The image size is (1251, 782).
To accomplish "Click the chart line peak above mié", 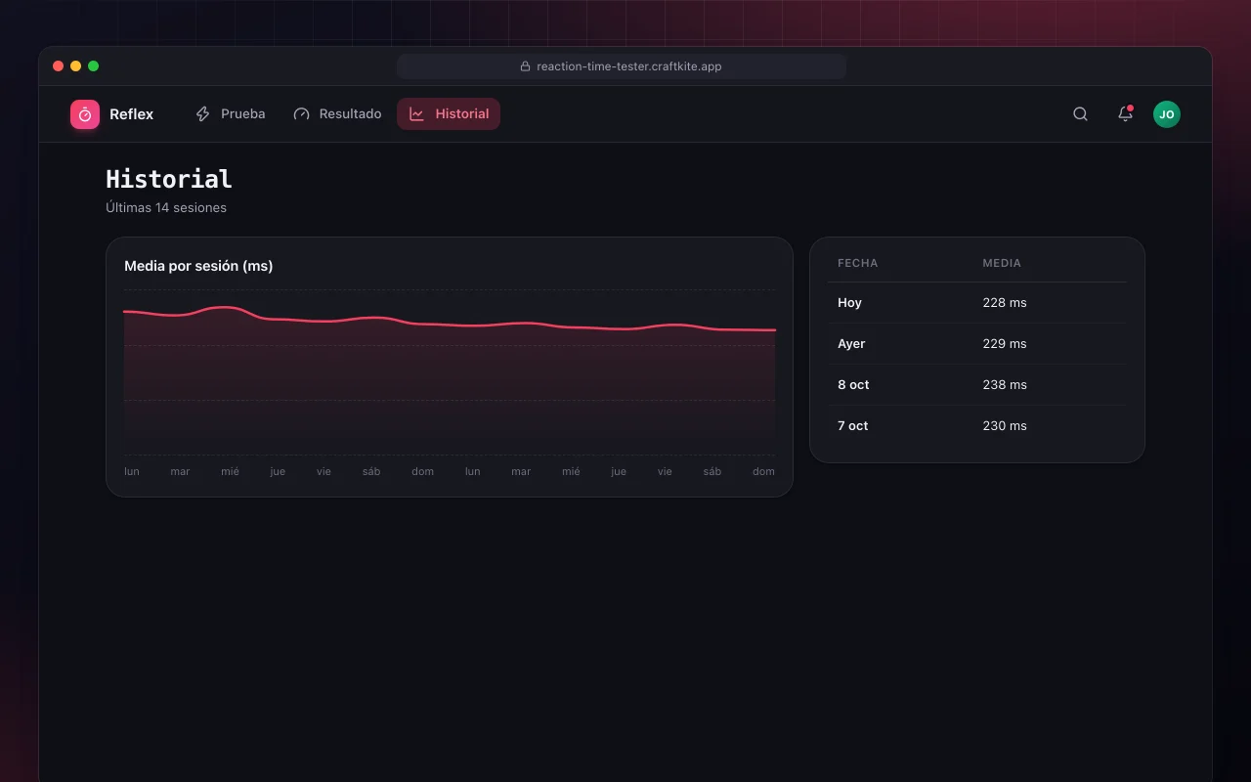I will click(227, 307).
